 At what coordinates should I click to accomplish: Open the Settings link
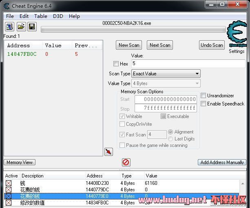tap(237, 51)
